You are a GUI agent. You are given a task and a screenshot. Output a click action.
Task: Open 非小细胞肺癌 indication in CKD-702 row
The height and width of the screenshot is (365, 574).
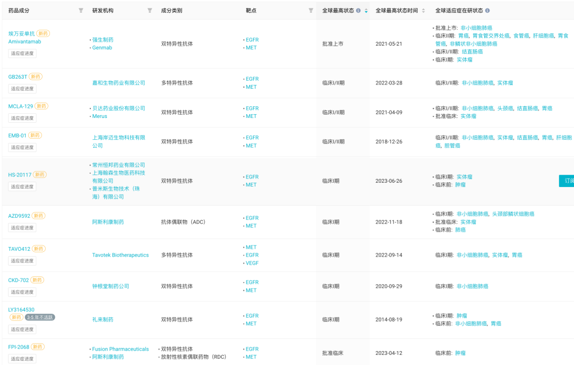click(472, 286)
